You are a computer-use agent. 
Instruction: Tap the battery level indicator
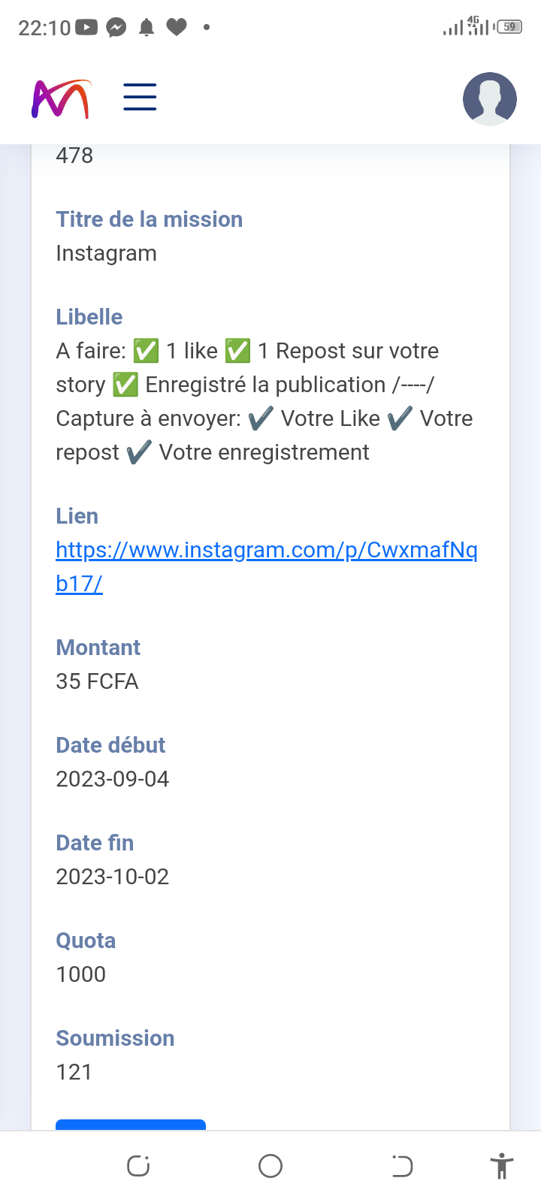point(509,27)
